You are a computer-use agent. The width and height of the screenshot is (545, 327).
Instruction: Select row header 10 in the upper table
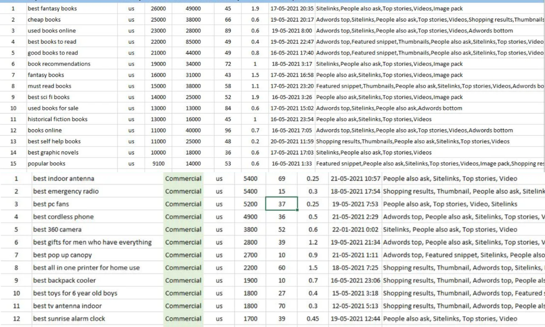tap(13, 108)
